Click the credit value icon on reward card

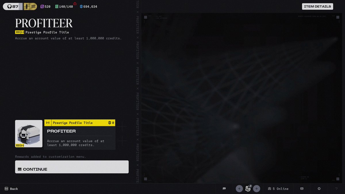(x=110, y=123)
